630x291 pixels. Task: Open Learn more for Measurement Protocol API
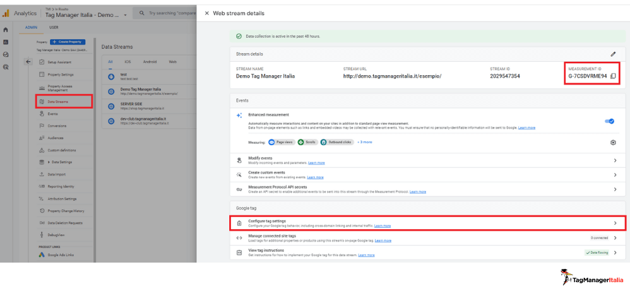[417, 192]
